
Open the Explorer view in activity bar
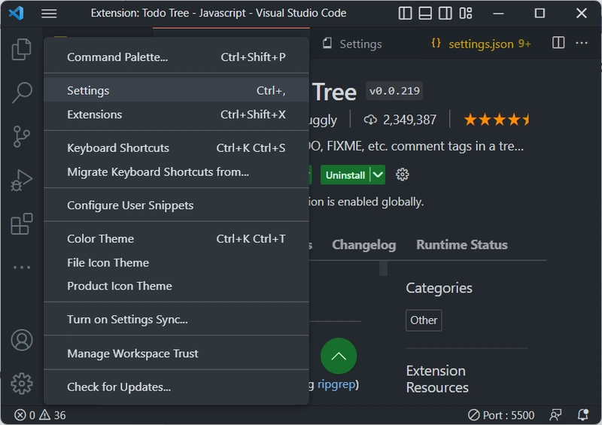click(22, 50)
